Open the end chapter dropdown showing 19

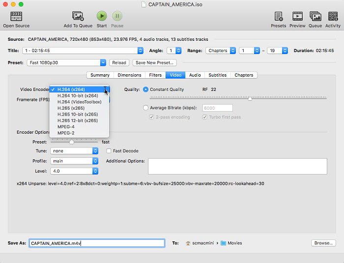click(x=277, y=51)
